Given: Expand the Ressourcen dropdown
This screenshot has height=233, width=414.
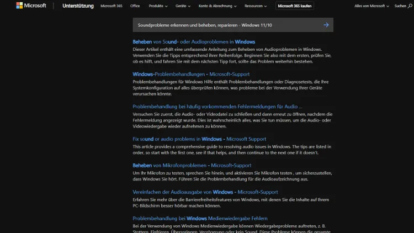Looking at the screenshot, I should click(256, 6).
